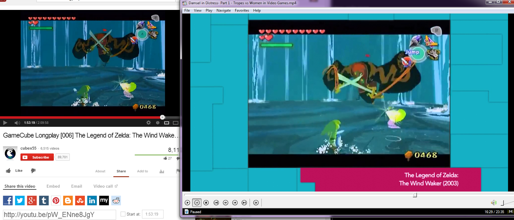Viewport: 514px width, 220px height.
Task: Click the YouTube player play button
Action: [5, 123]
